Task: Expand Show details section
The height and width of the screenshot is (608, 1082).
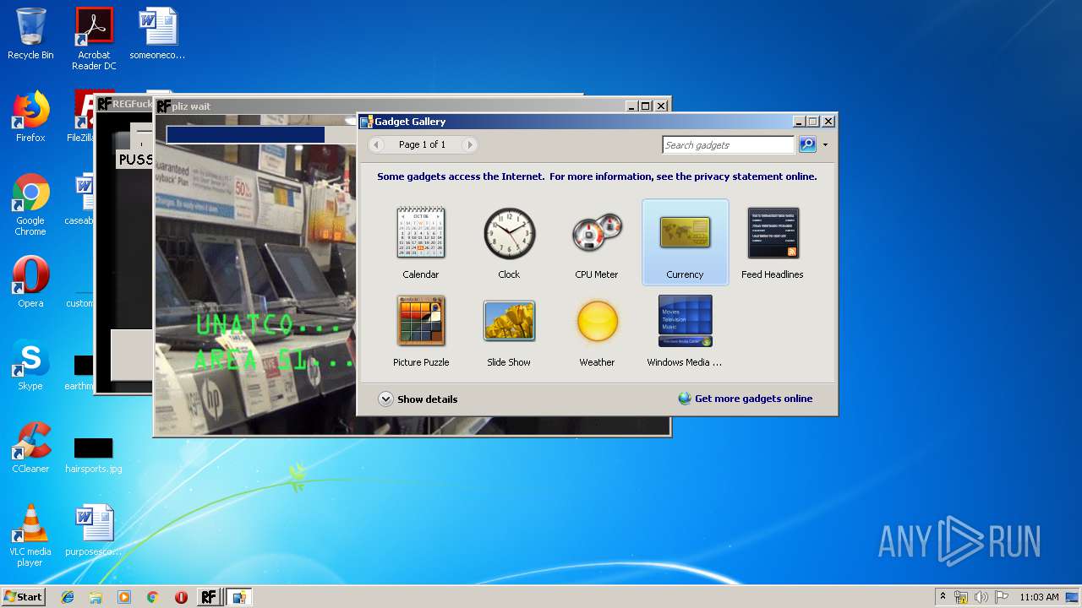Action: (418, 399)
